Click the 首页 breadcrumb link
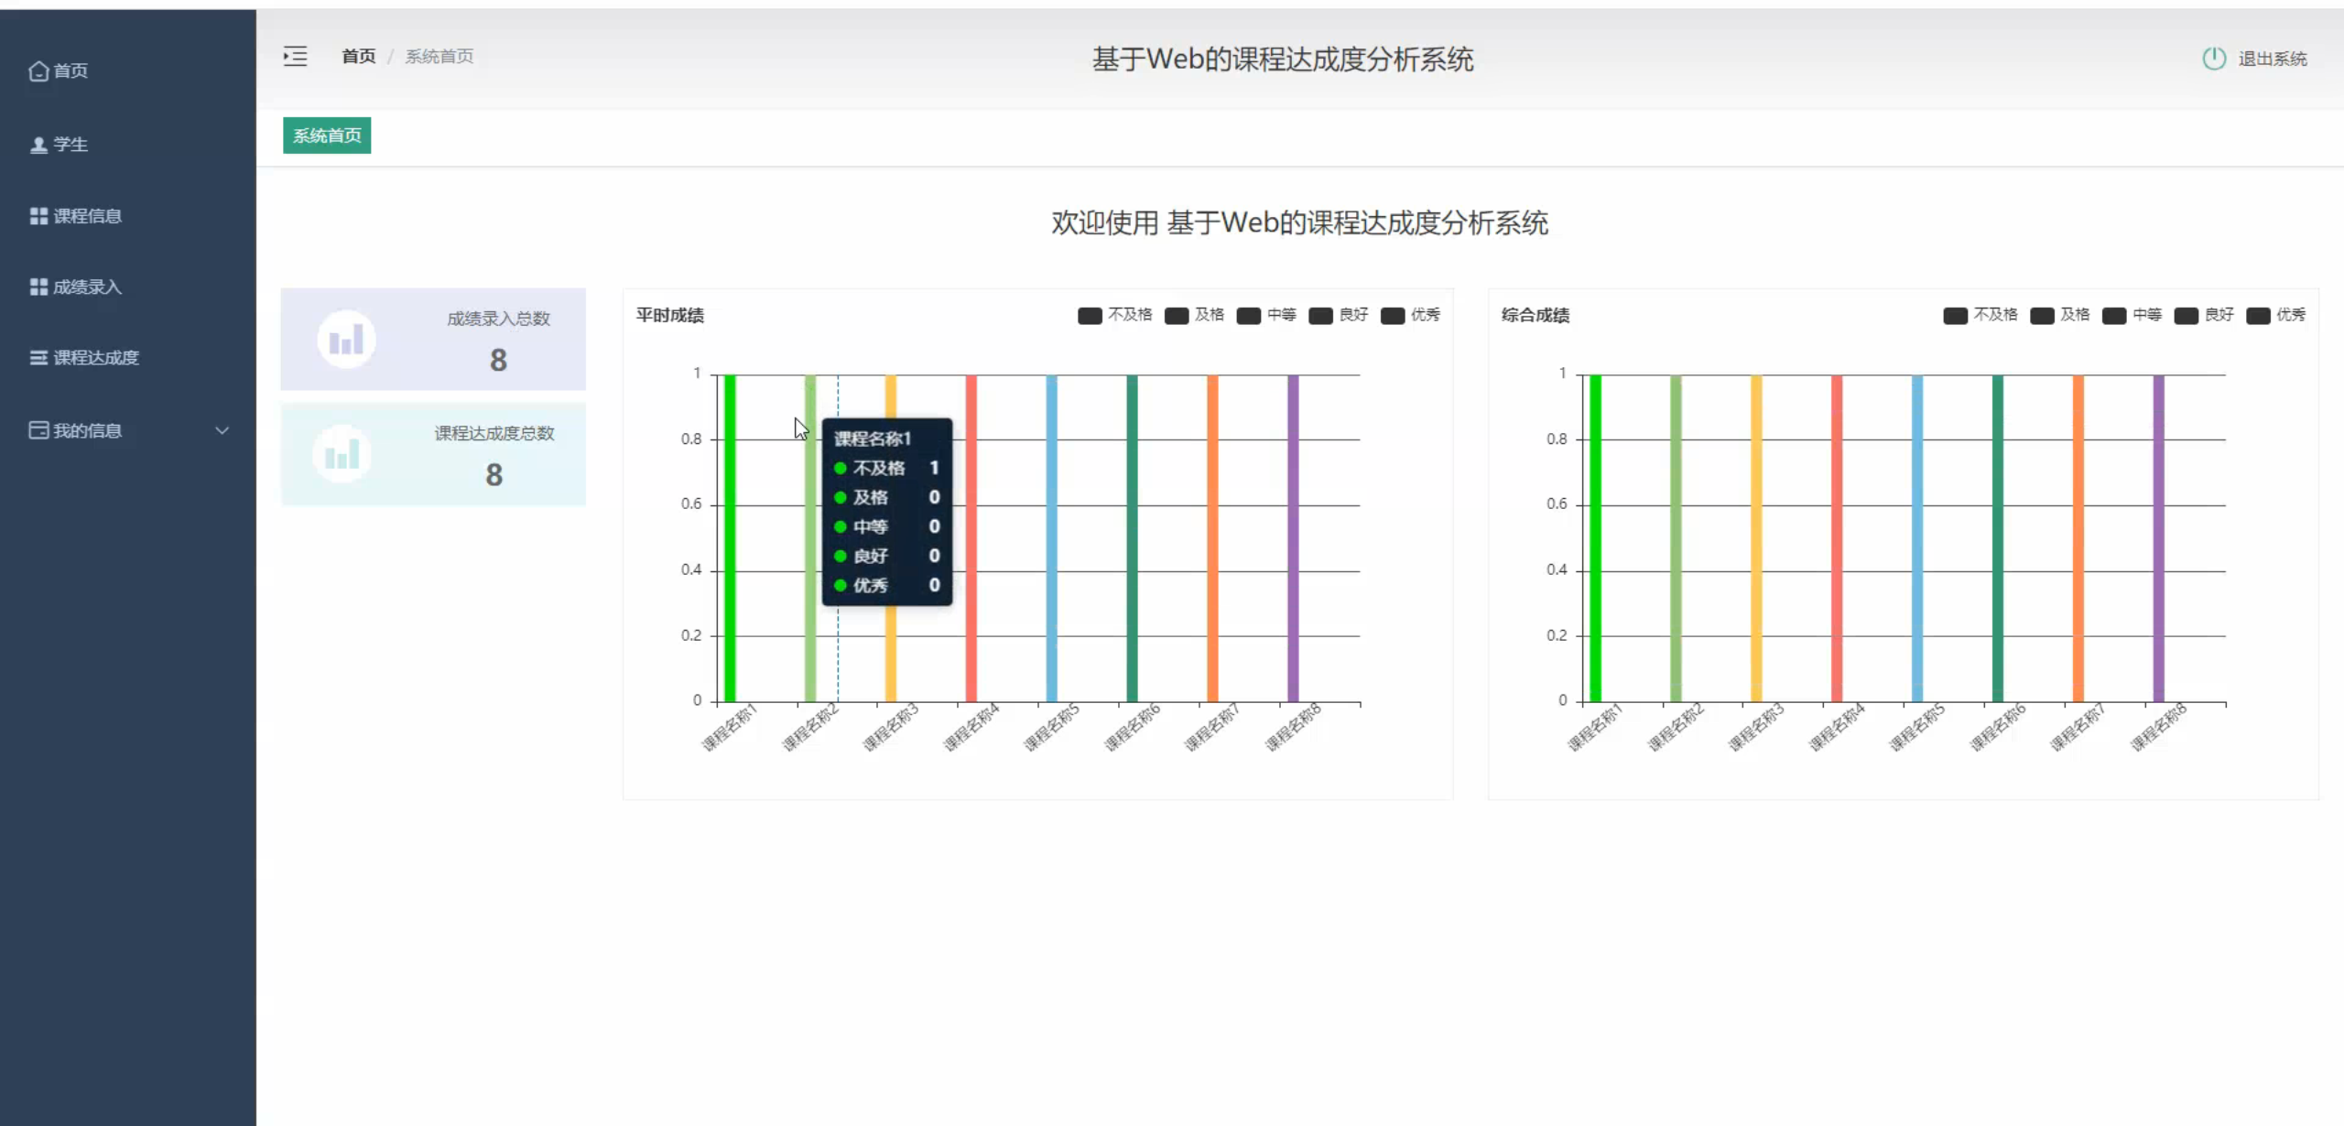2344x1126 pixels. coord(358,57)
